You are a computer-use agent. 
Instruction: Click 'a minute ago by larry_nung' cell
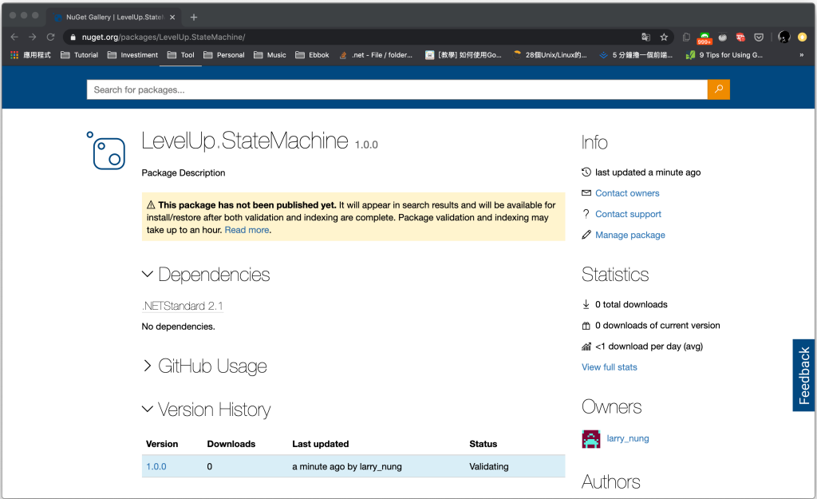[x=347, y=467]
